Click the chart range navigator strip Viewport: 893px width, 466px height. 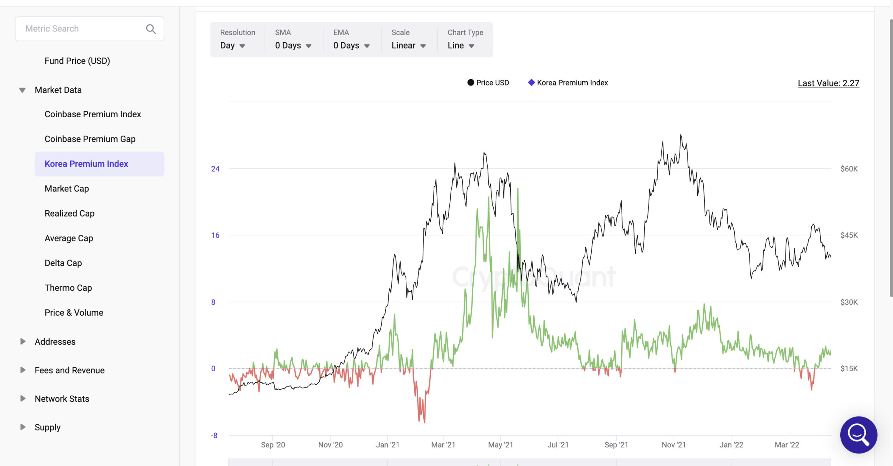530,462
